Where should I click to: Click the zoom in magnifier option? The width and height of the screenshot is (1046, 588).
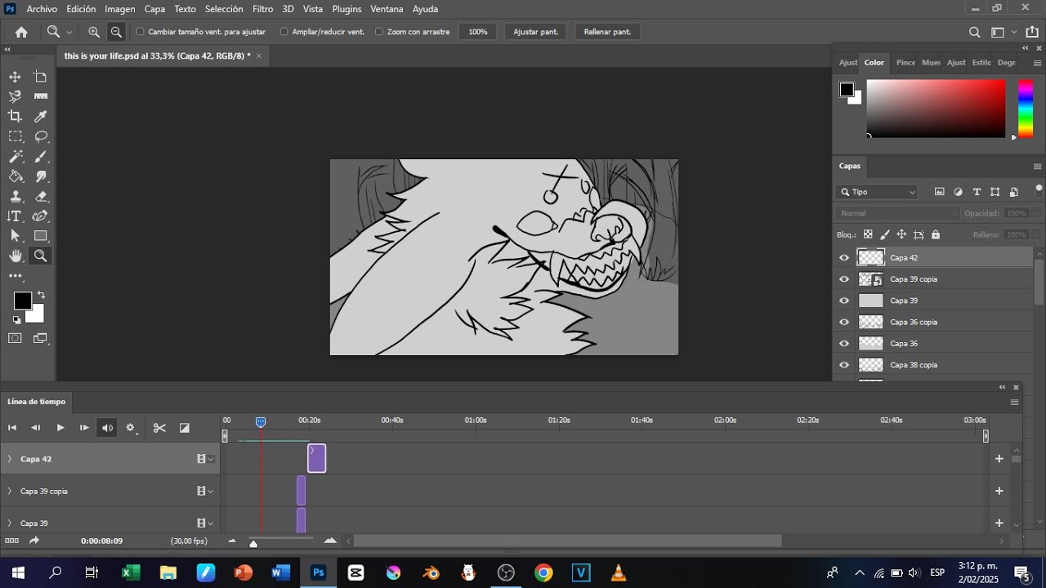point(94,32)
